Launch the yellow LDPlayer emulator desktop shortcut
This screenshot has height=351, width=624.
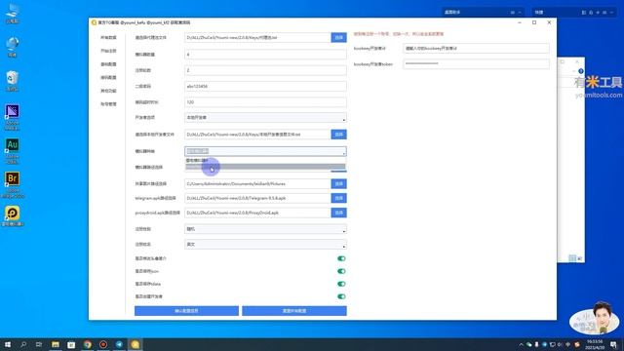click(x=13, y=215)
